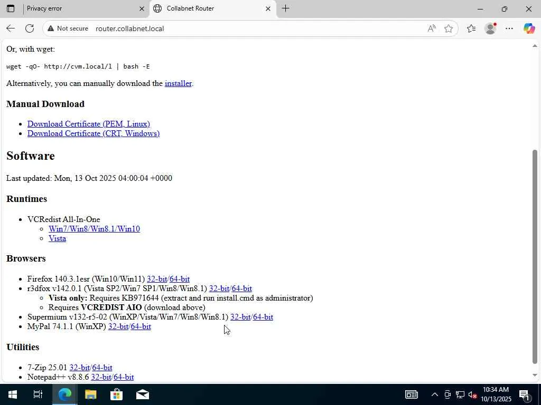Open the VCRedist Vista link
The width and height of the screenshot is (541, 405).
[x=57, y=239]
